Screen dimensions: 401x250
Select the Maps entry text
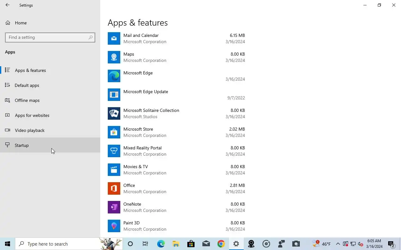(x=129, y=54)
